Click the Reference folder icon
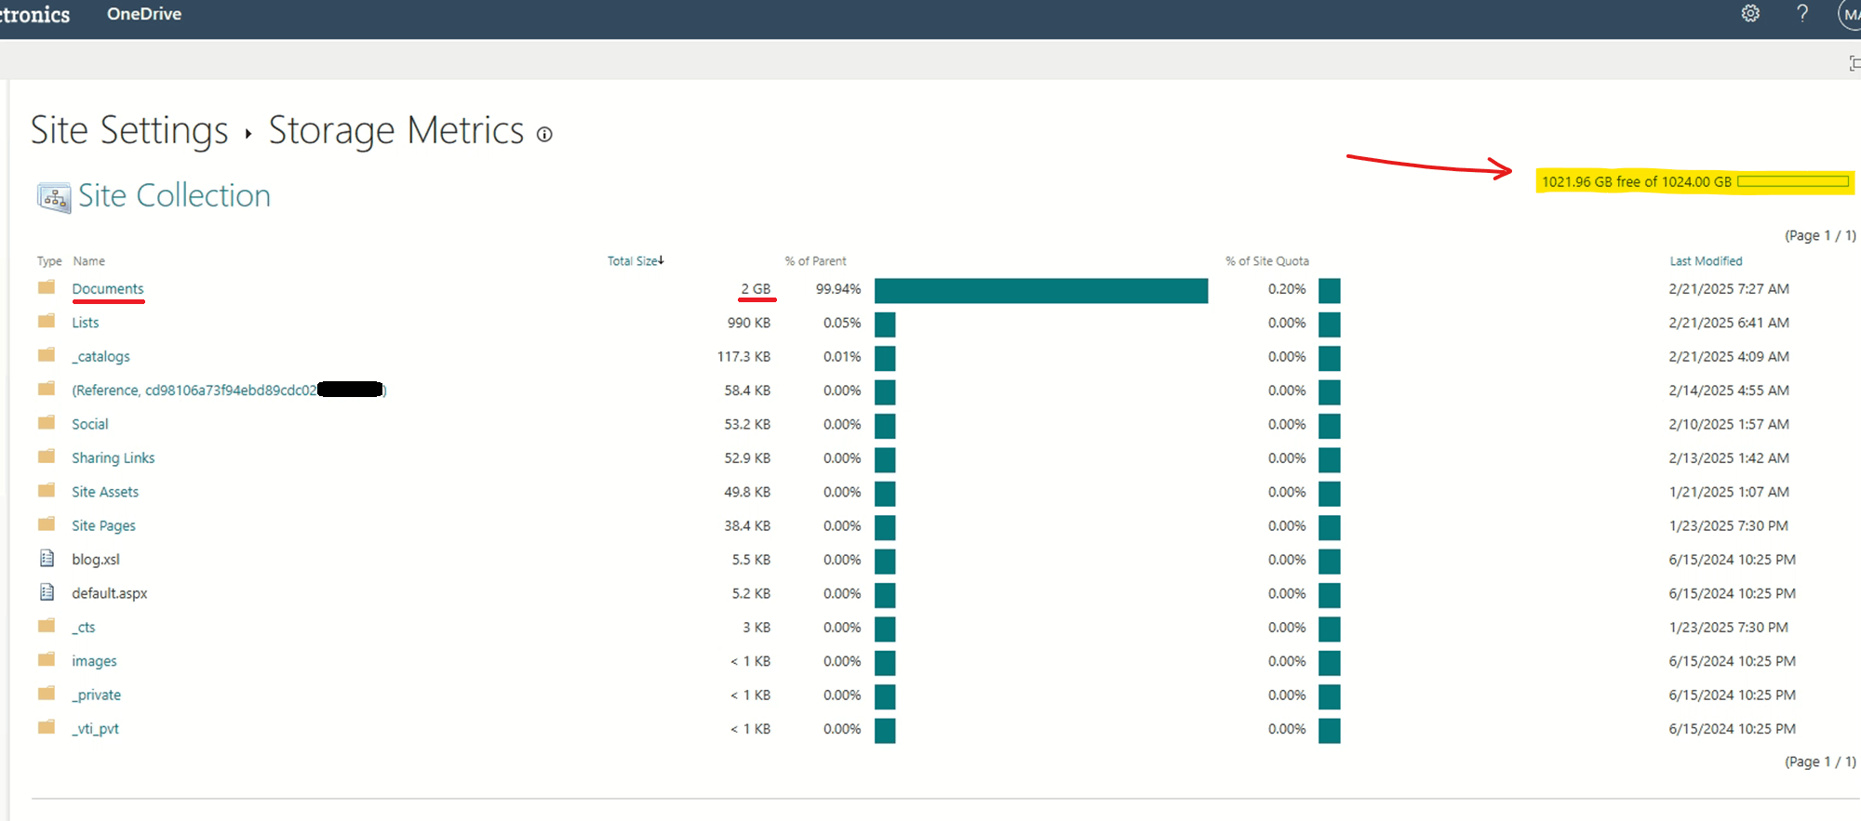 [47, 389]
